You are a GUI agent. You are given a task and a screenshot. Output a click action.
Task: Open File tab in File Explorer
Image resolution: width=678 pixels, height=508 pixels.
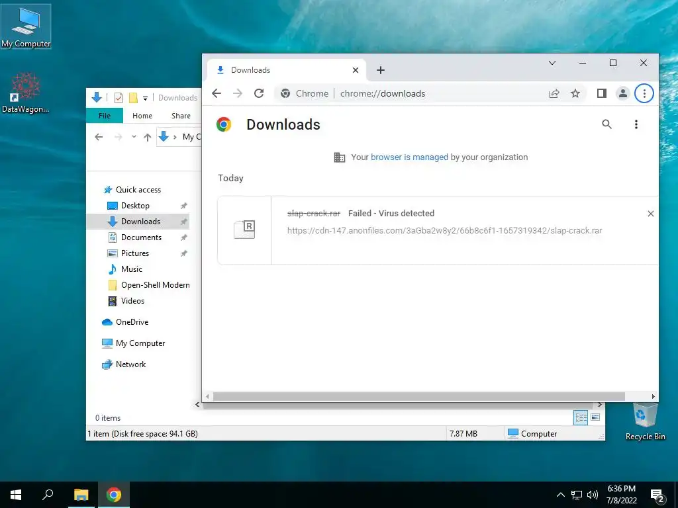coord(105,116)
